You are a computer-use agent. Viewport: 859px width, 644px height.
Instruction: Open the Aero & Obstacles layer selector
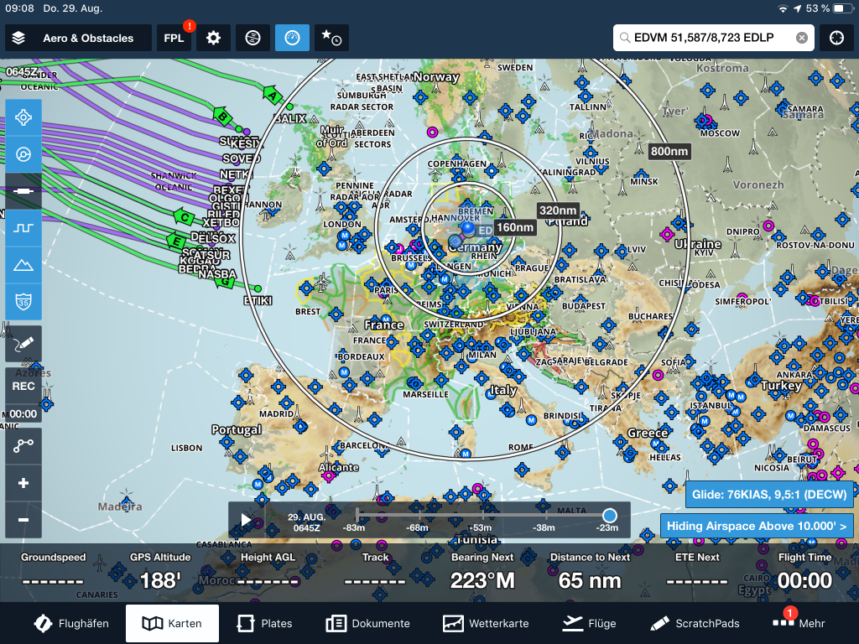click(x=78, y=38)
